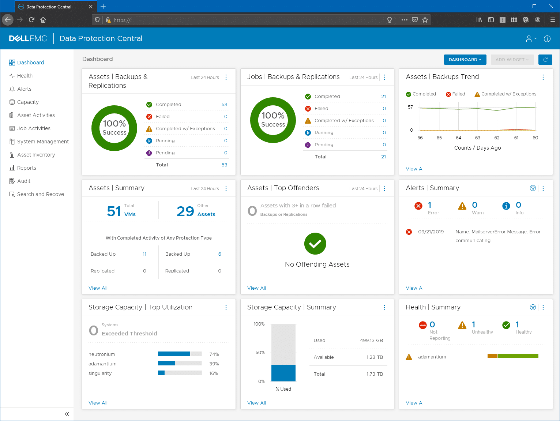Open Capacity from the sidebar
The height and width of the screenshot is (421, 560).
[x=28, y=102]
